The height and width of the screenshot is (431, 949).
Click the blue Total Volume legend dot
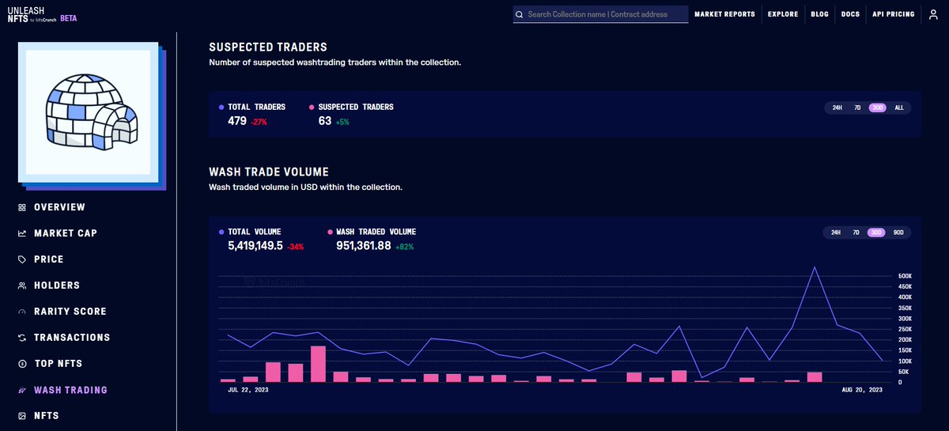(x=221, y=232)
